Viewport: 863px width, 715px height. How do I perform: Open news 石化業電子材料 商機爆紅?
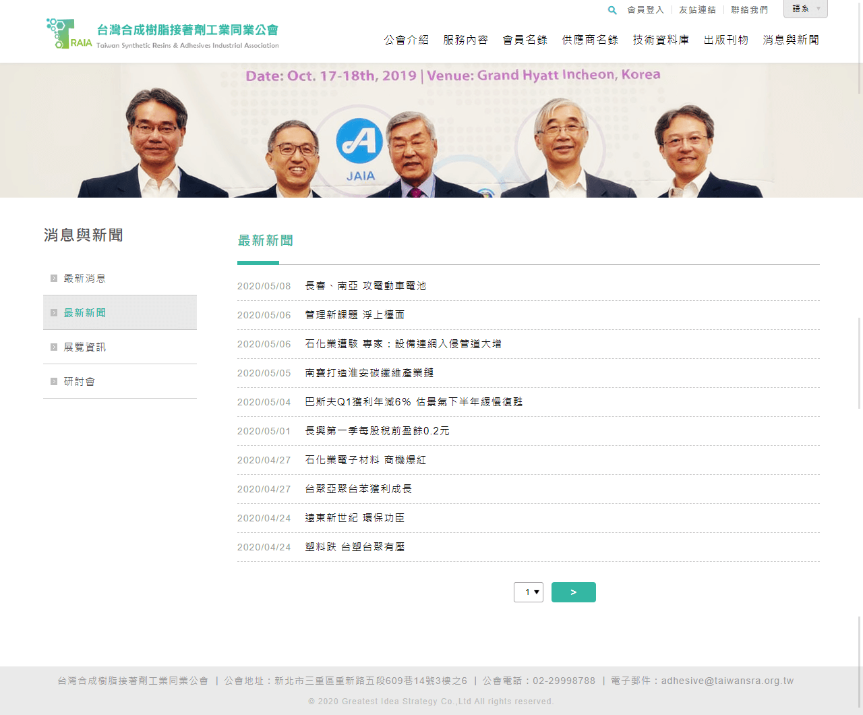pos(365,460)
